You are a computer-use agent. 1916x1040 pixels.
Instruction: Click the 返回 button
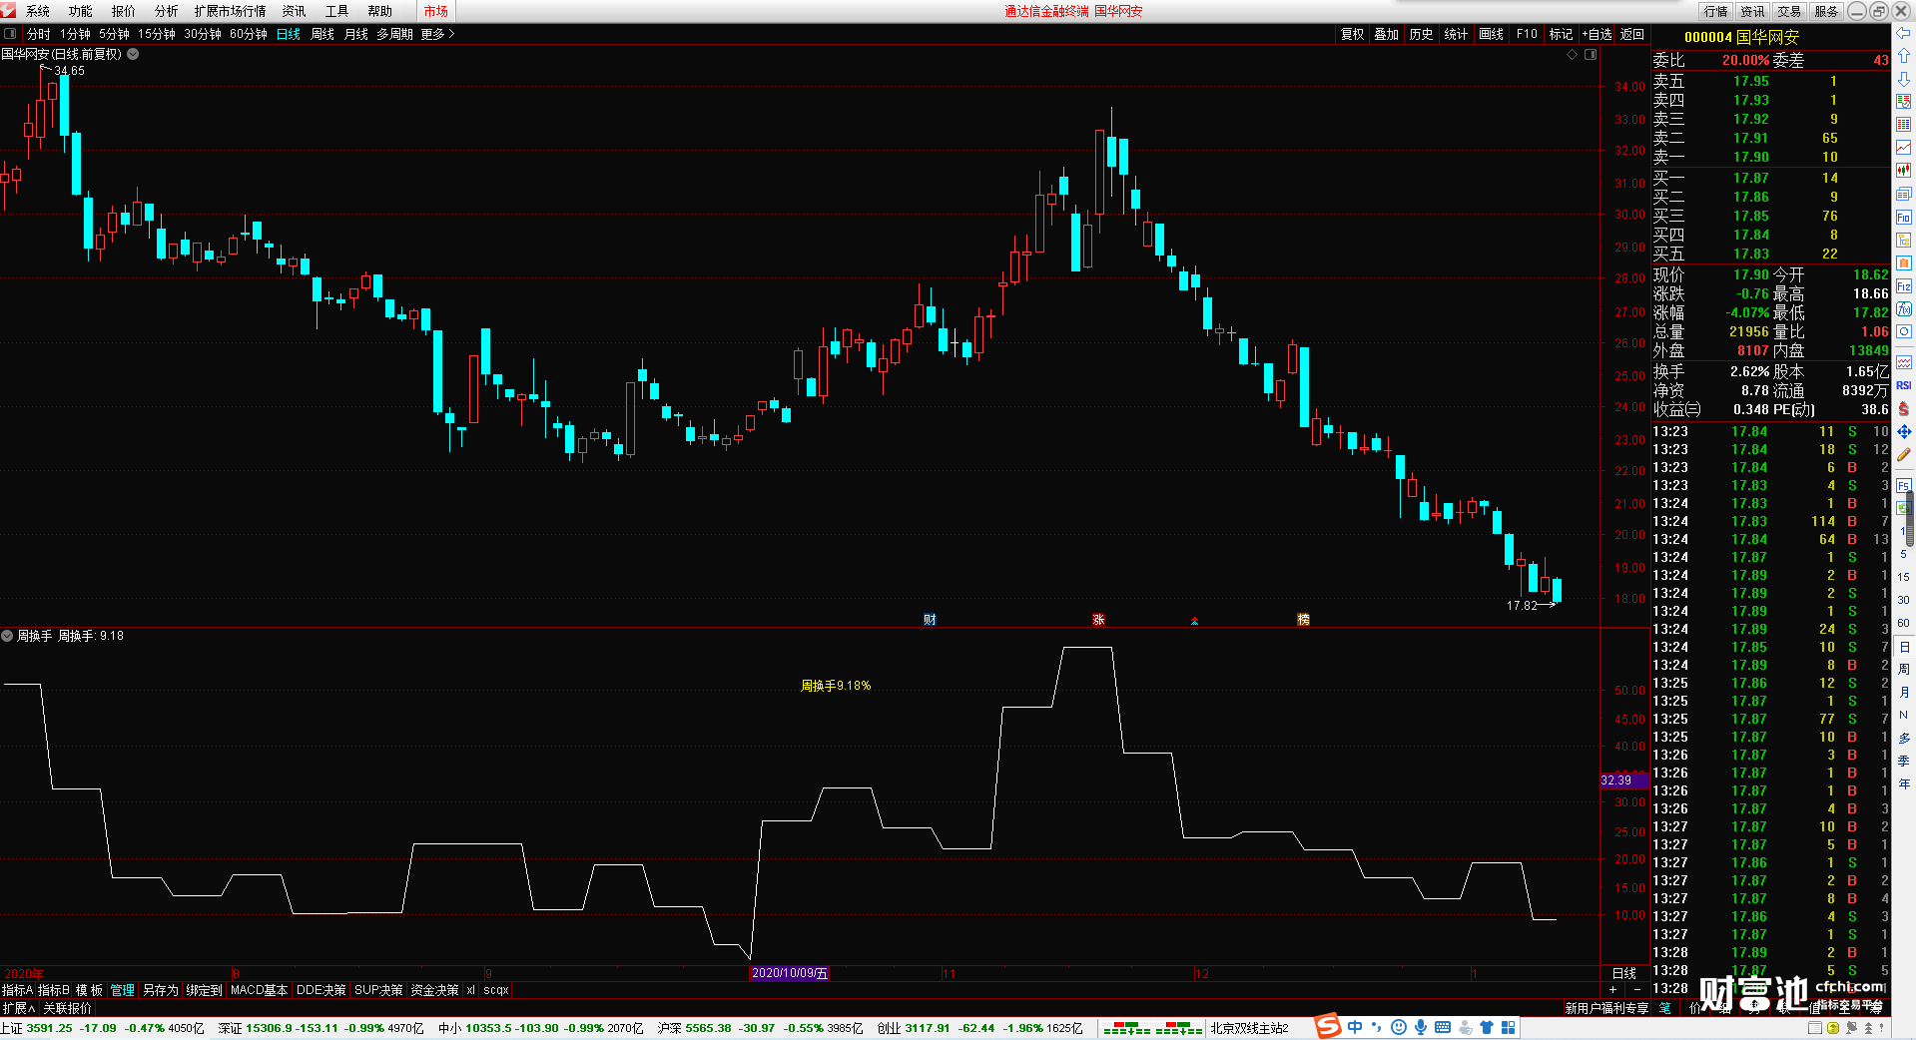pos(1632,34)
